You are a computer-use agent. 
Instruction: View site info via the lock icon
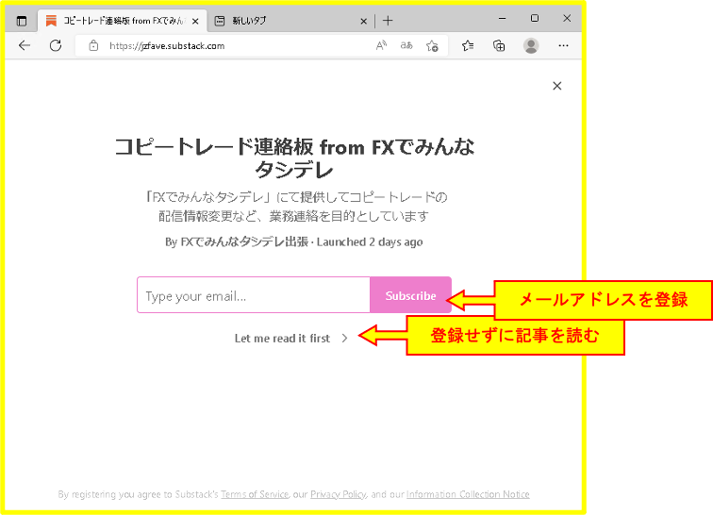point(93,45)
